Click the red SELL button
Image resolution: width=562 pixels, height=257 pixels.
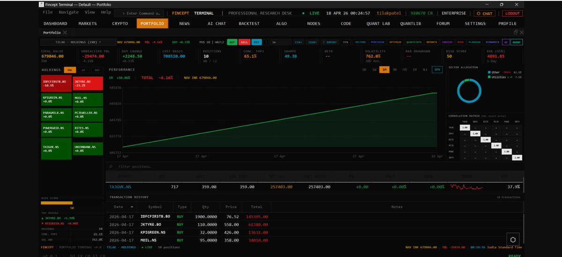pyautogui.click(x=244, y=42)
